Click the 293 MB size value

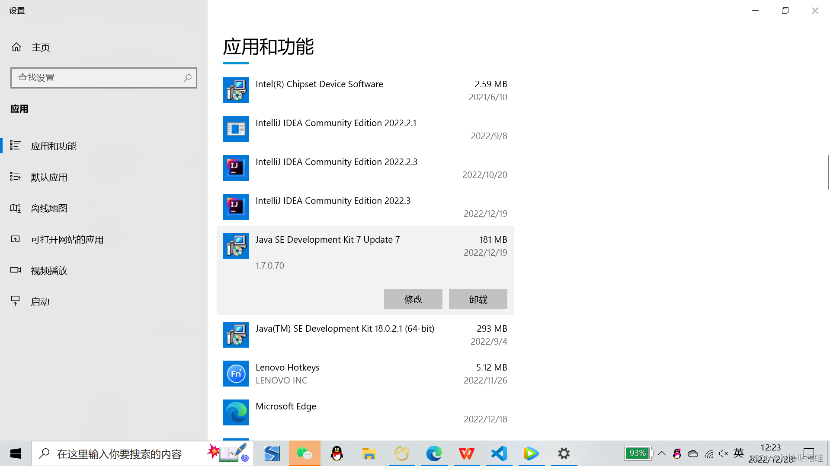point(492,329)
